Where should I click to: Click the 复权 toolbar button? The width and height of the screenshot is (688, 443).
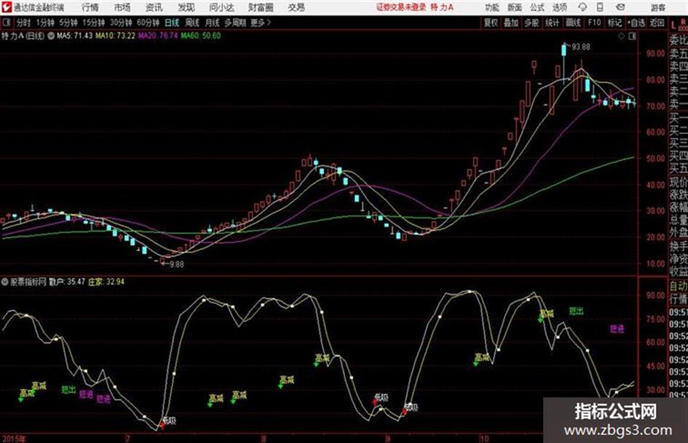pyautogui.click(x=491, y=23)
